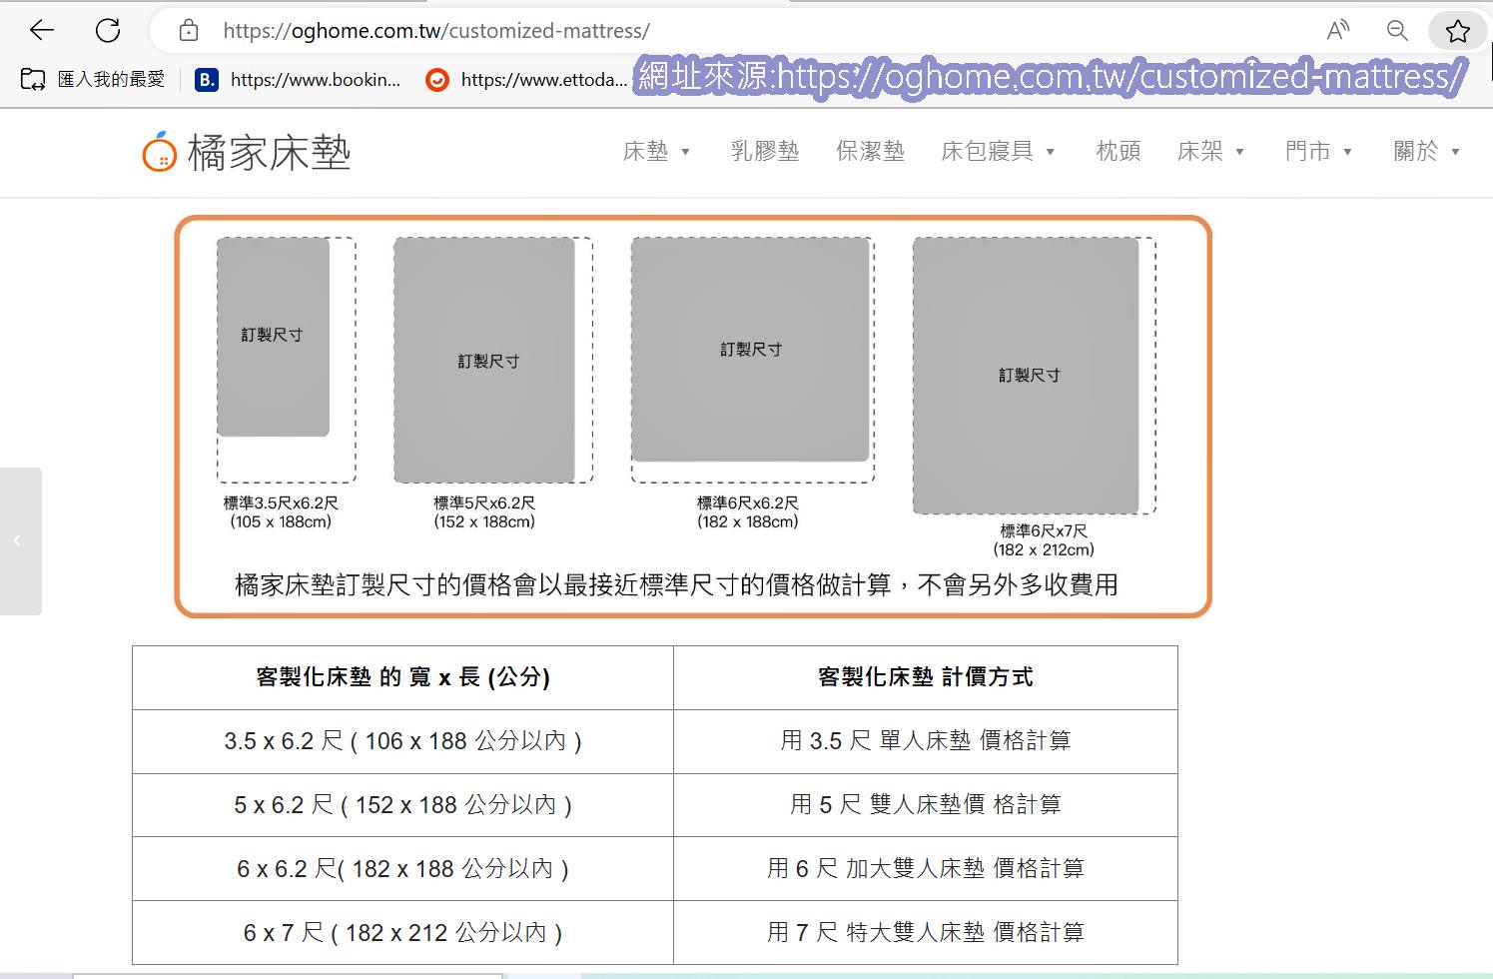Image resolution: width=1493 pixels, height=979 pixels.
Task: Click the address bar URL field
Action: 699,31
